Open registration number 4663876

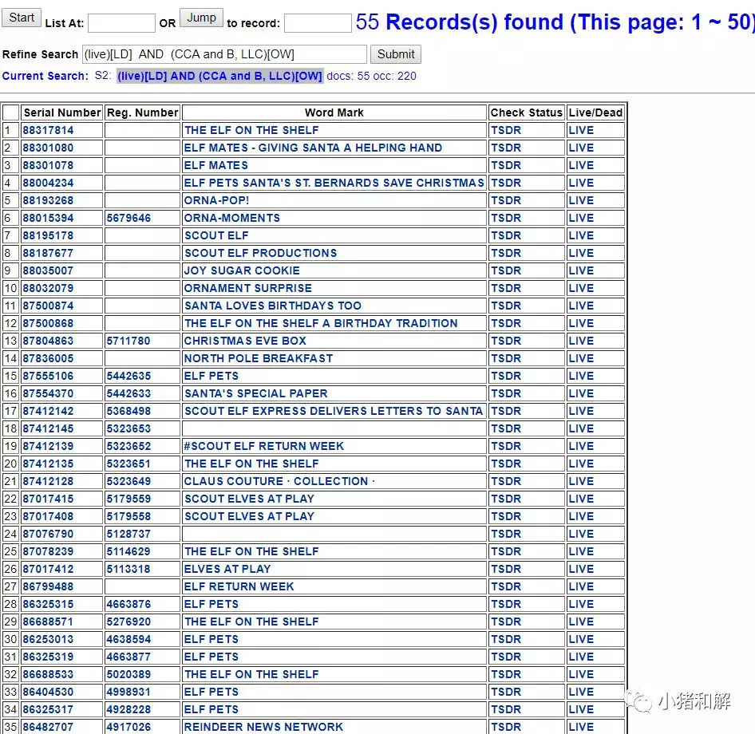tap(128, 605)
